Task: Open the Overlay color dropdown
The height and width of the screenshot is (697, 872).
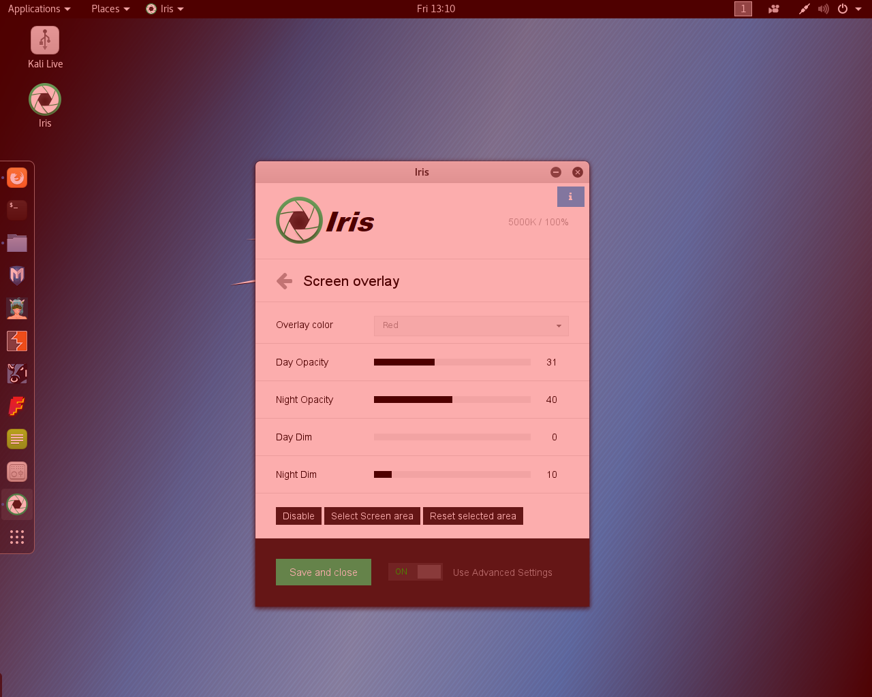Action: click(x=471, y=325)
